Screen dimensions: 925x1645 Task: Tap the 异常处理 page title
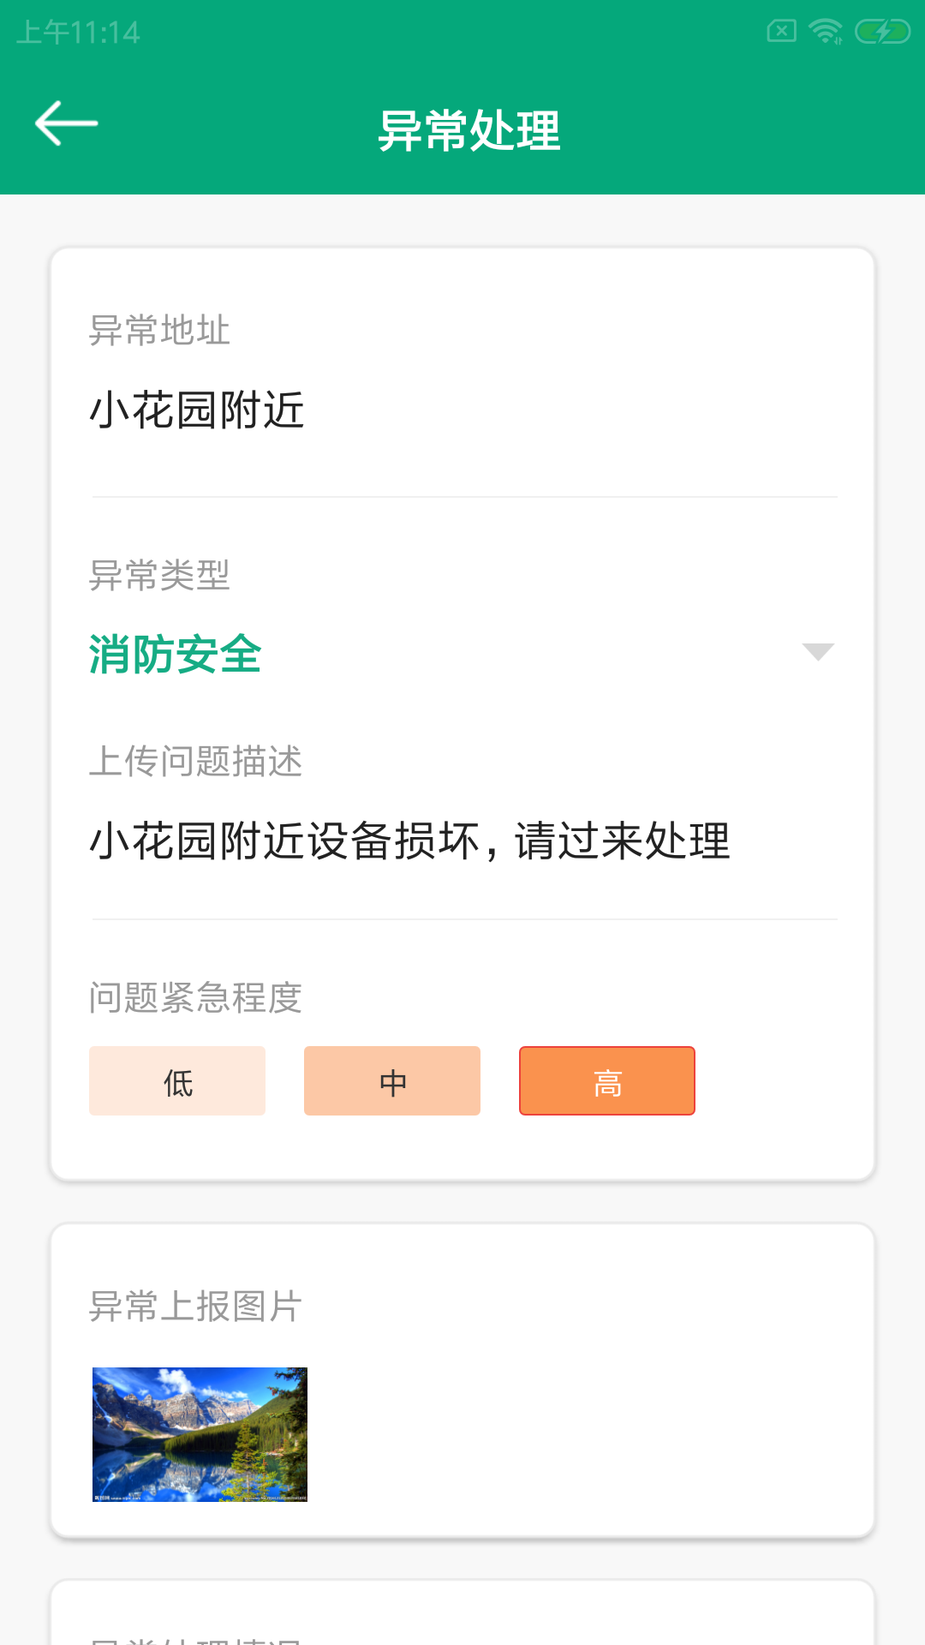click(469, 131)
